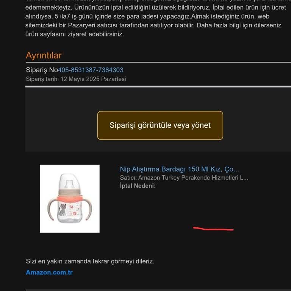The height and width of the screenshot is (291, 291).
Task: Click the Satıcı Amazon Turkey Perakende line
Action: 184,178
